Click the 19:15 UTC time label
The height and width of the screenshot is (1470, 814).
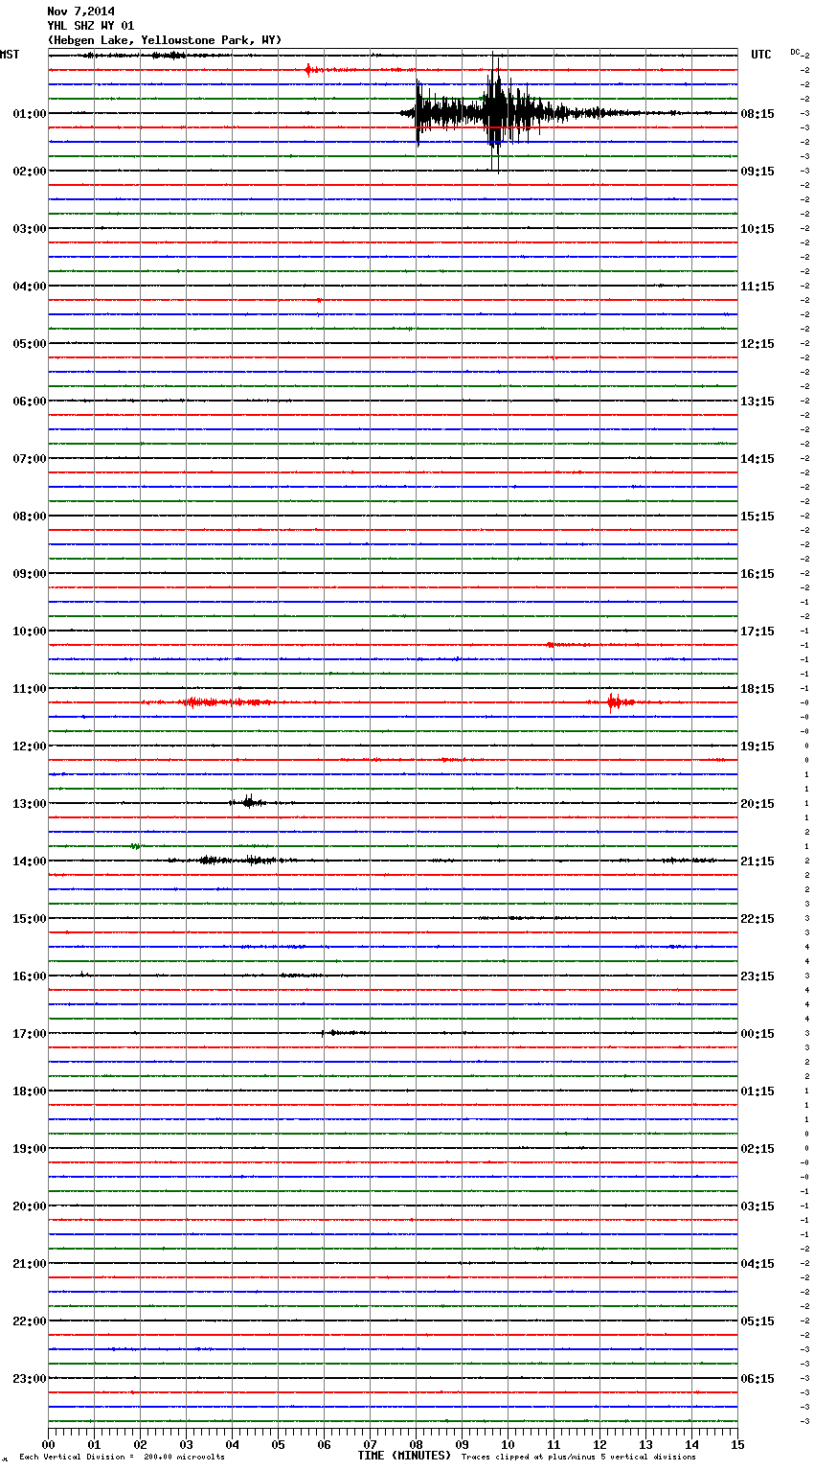757,746
